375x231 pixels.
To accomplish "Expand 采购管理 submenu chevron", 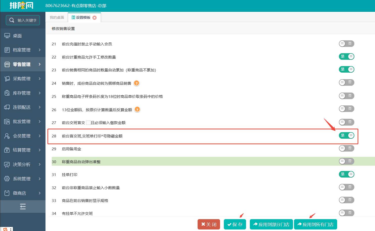I will pyautogui.click(x=40, y=79).
